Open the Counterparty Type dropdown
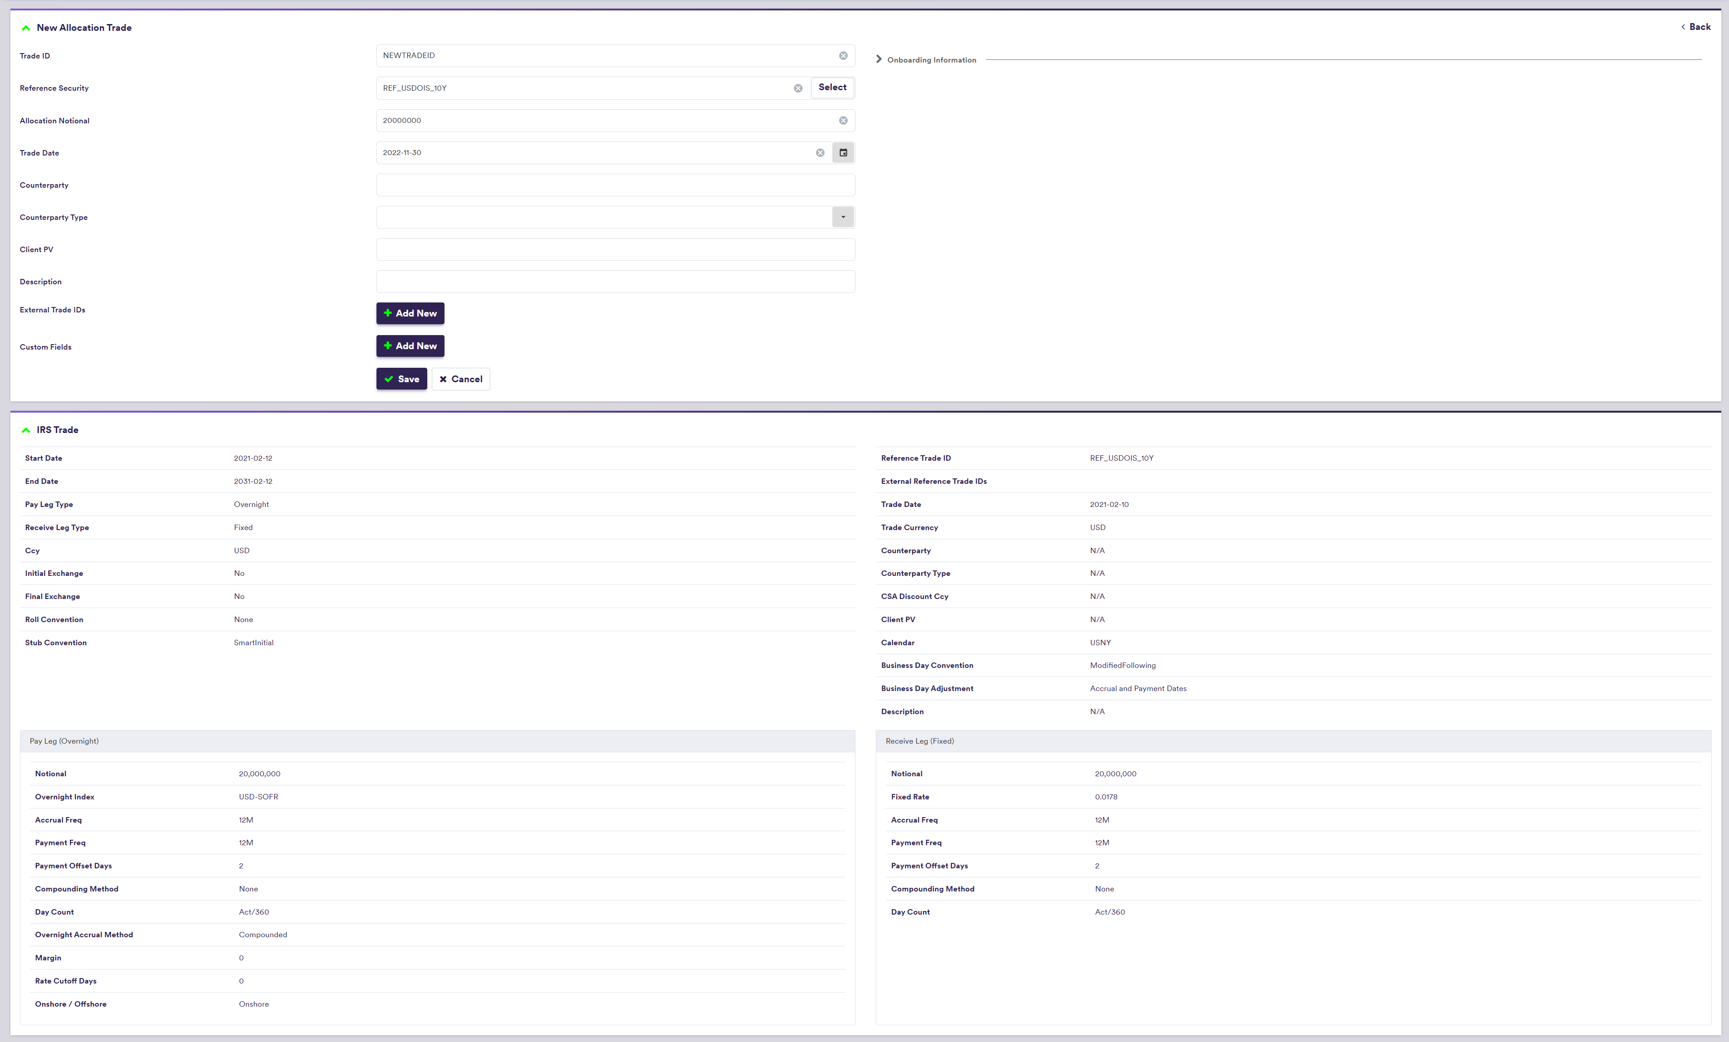The image size is (1729, 1042). (x=843, y=218)
